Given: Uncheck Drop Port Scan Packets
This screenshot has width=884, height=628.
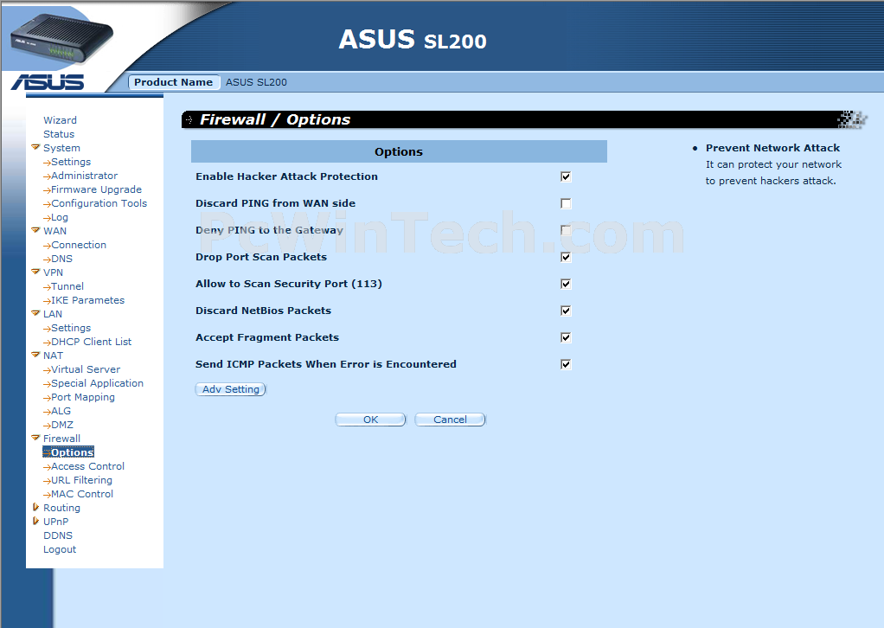Looking at the screenshot, I should coord(566,257).
